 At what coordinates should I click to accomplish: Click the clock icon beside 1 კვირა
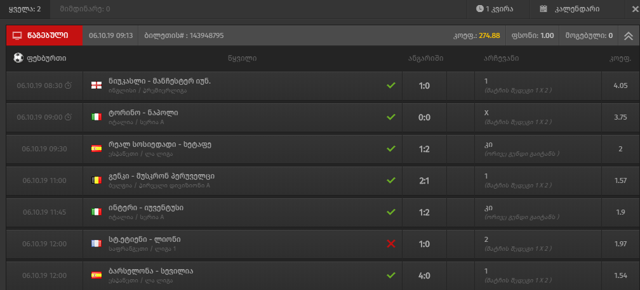coord(479,9)
